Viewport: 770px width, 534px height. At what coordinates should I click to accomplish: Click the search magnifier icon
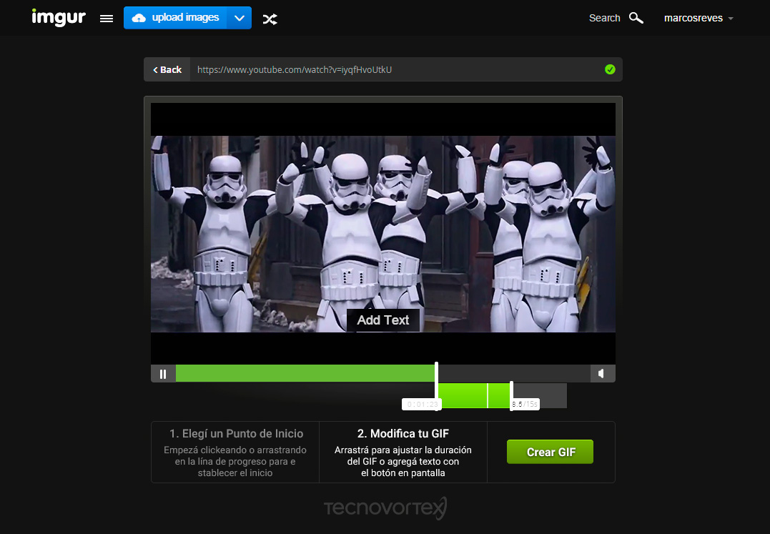click(636, 18)
